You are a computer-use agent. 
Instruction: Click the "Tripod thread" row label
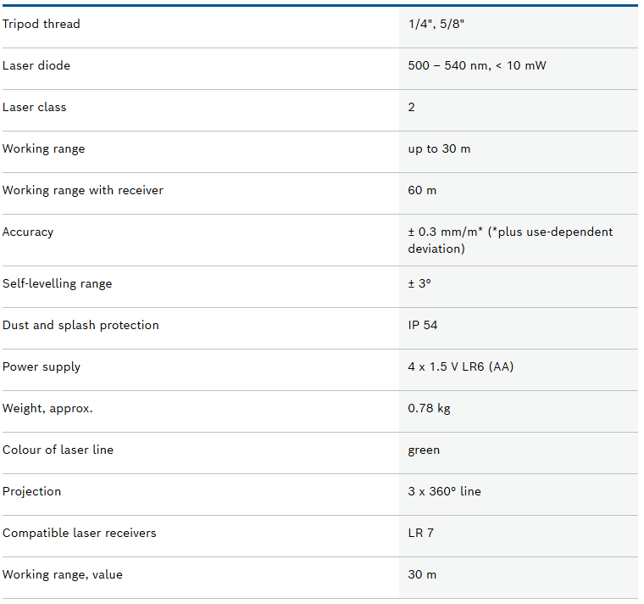[42, 25]
